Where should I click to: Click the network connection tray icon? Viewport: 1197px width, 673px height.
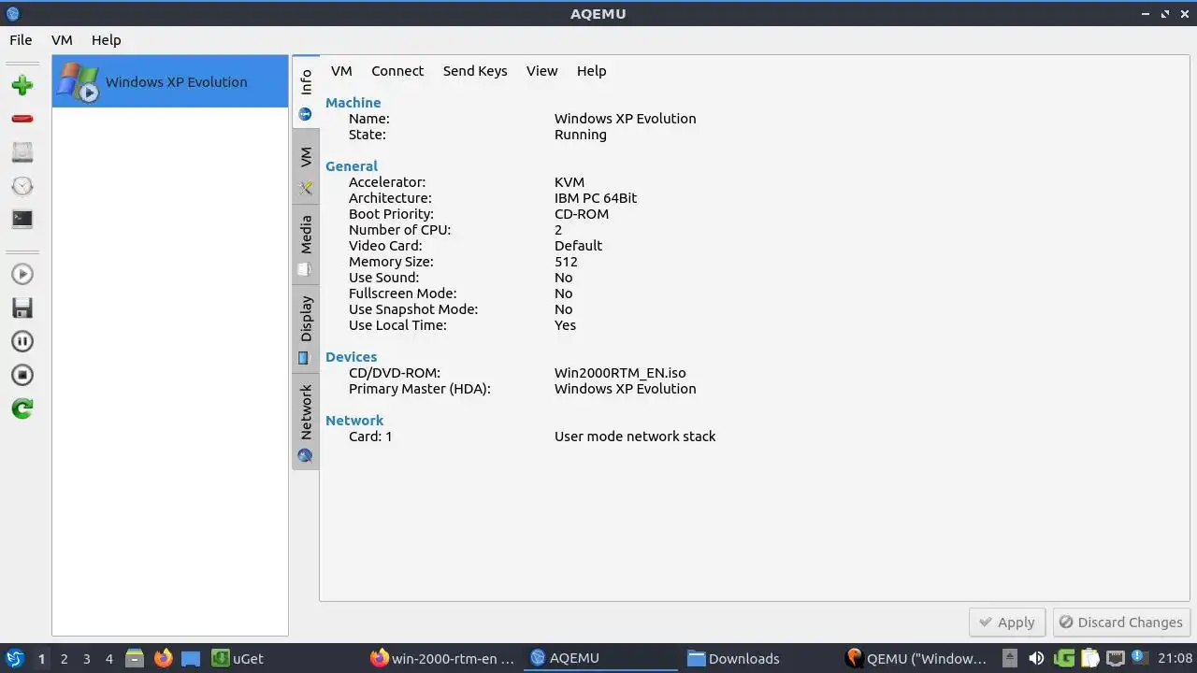click(1116, 658)
